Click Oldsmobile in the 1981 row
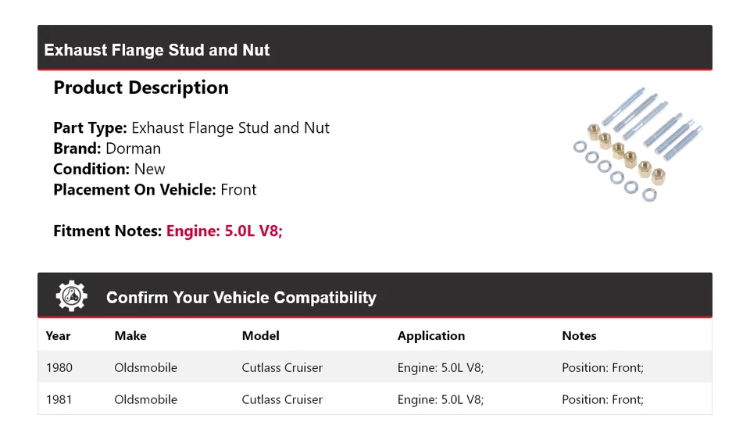Viewport: 750px width, 440px height. [145, 399]
